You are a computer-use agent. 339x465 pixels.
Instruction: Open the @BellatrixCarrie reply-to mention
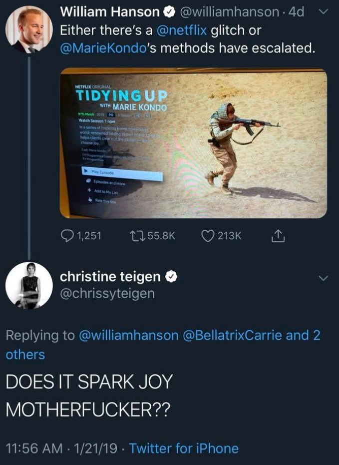233,335
